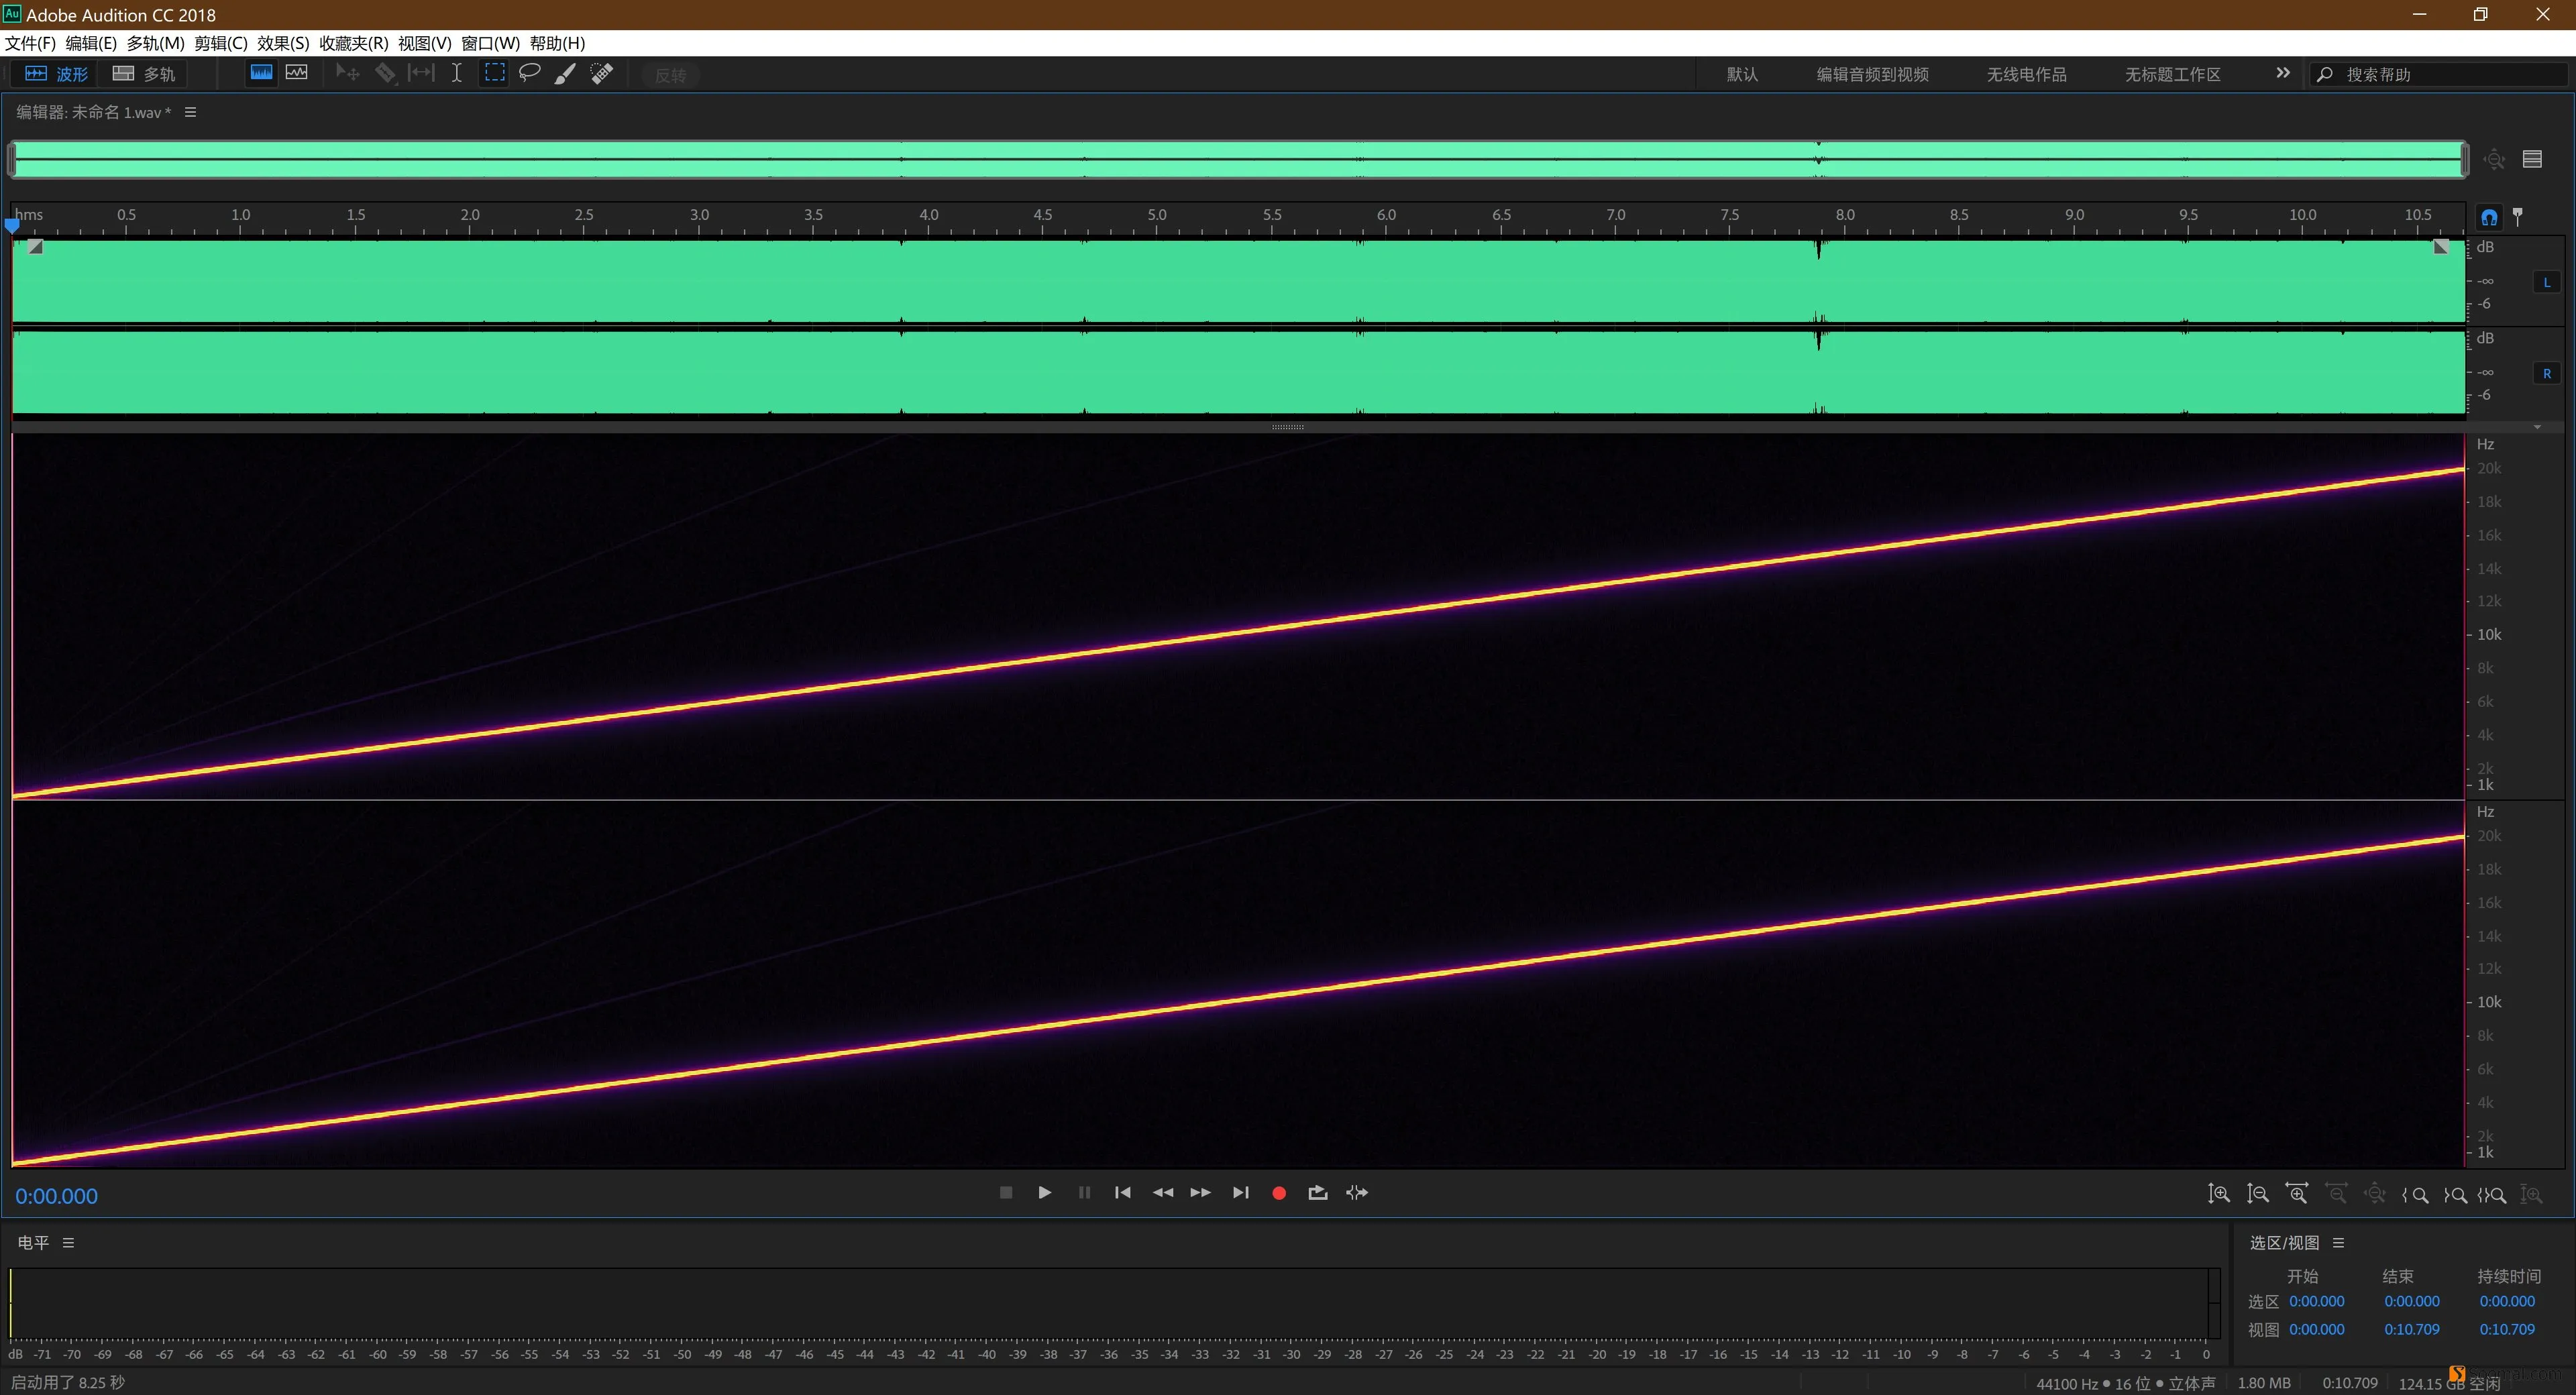Viewport: 2576px width, 1395px height.
Task: Open the 剪辑(C) menu
Action: [x=221, y=43]
